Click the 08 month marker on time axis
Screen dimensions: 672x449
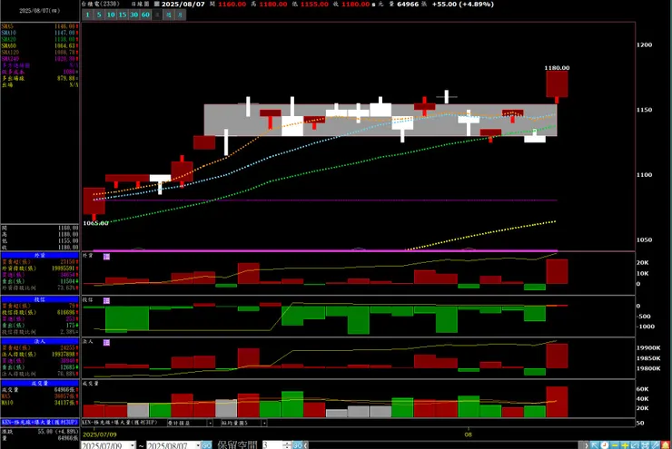(x=468, y=434)
